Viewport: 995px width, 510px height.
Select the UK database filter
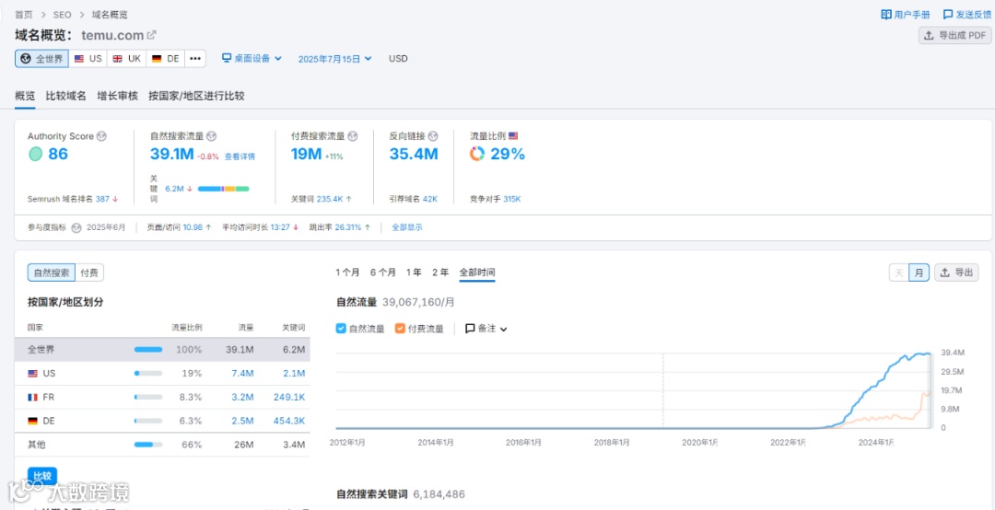[x=127, y=59]
